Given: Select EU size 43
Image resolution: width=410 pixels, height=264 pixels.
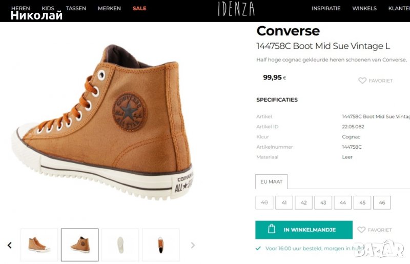Looking at the screenshot, I should (x=323, y=202).
